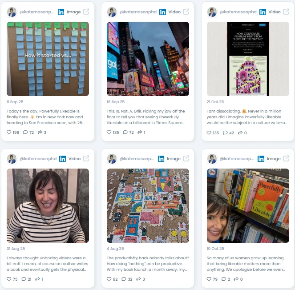Click caption text starting 'I am dissociating'

(247, 117)
